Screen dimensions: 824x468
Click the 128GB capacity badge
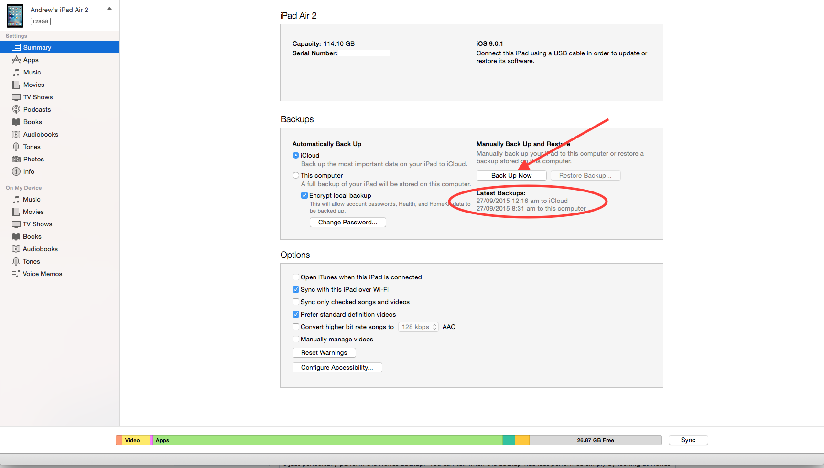click(x=41, y=21)
